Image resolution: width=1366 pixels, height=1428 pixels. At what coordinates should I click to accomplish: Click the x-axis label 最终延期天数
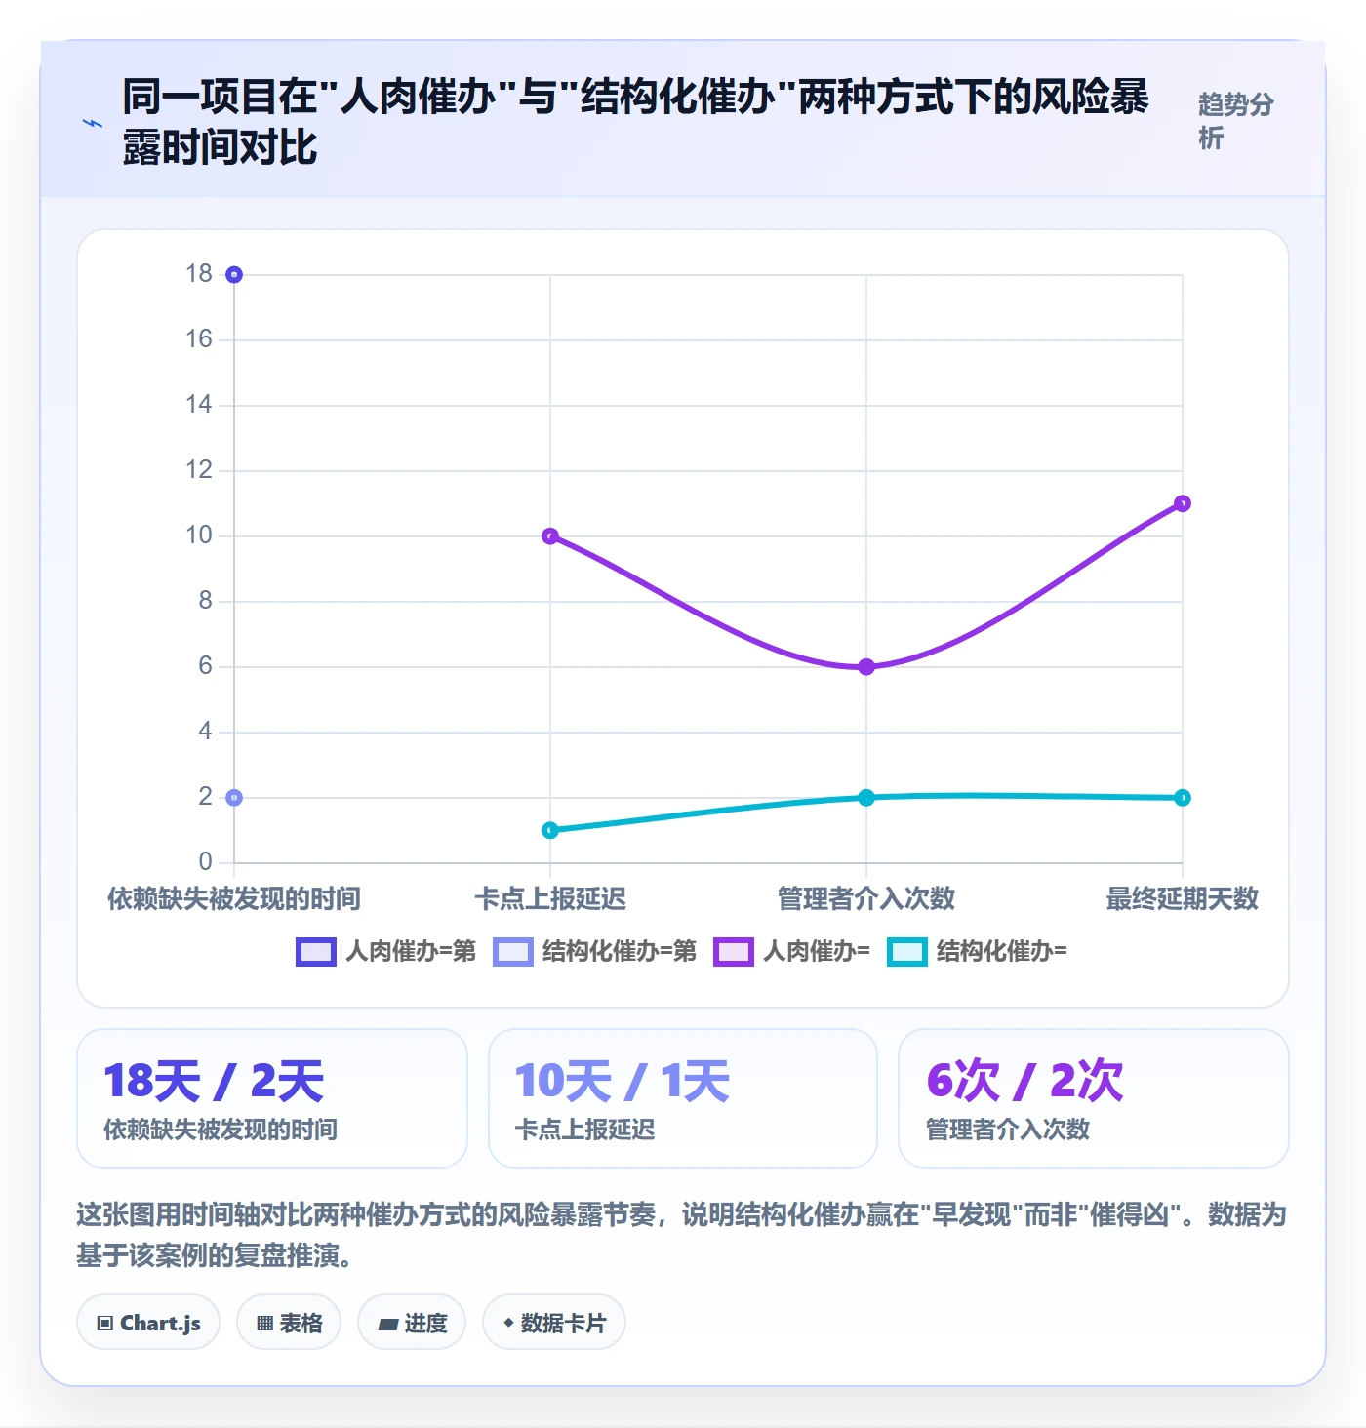coord(1183,898)
